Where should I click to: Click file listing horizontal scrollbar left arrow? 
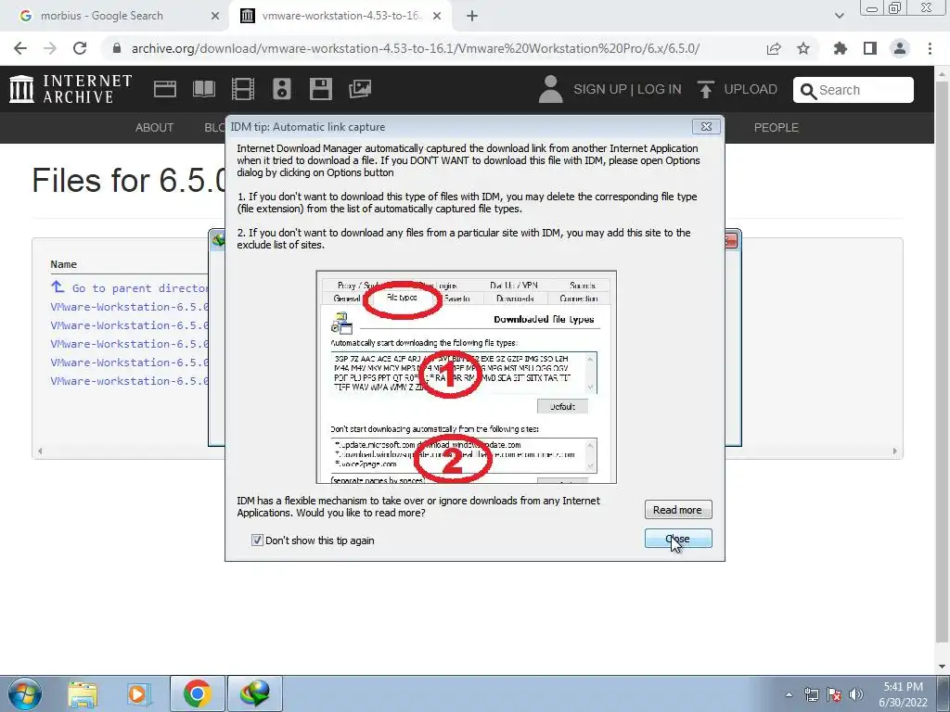[40, 451]
